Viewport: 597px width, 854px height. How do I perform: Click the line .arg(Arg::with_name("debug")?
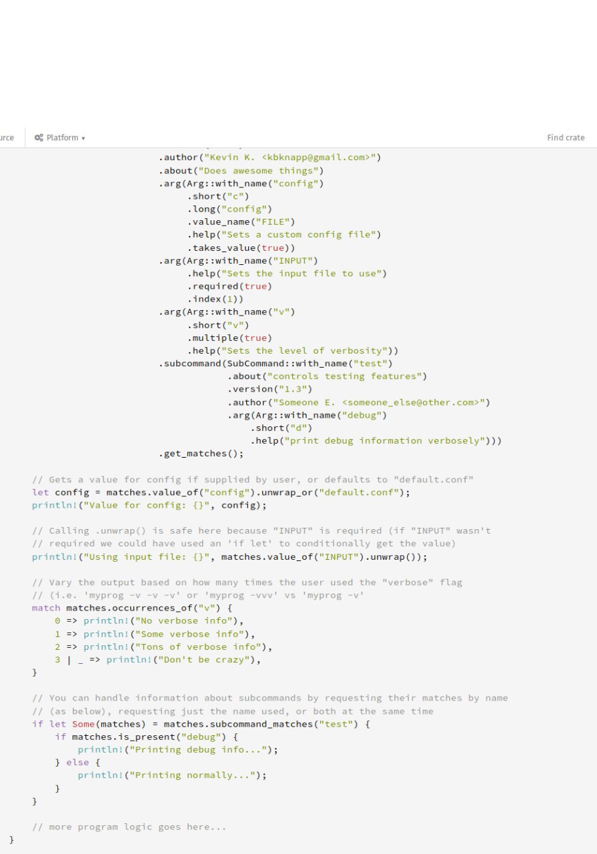[x=307, y=415]
